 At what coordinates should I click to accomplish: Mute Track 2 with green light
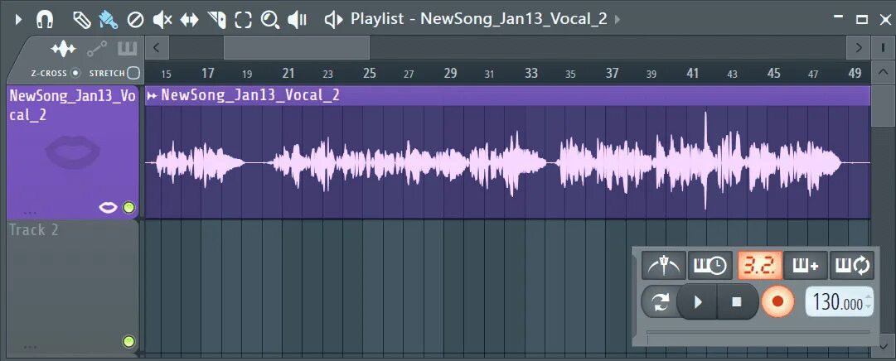(129, 342)
